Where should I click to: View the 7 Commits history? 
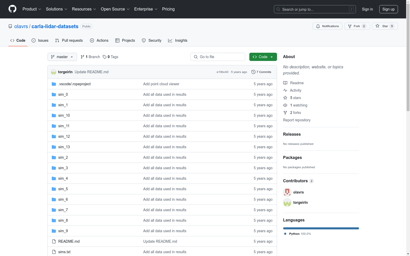261,72
